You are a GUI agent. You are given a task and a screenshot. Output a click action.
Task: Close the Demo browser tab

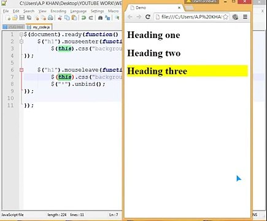[x=179, y=8]
